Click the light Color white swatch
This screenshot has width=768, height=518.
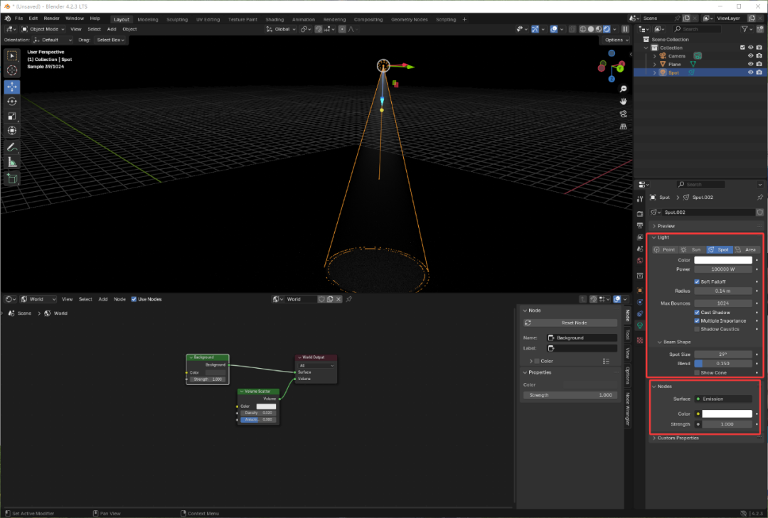[x=723, y=260]
